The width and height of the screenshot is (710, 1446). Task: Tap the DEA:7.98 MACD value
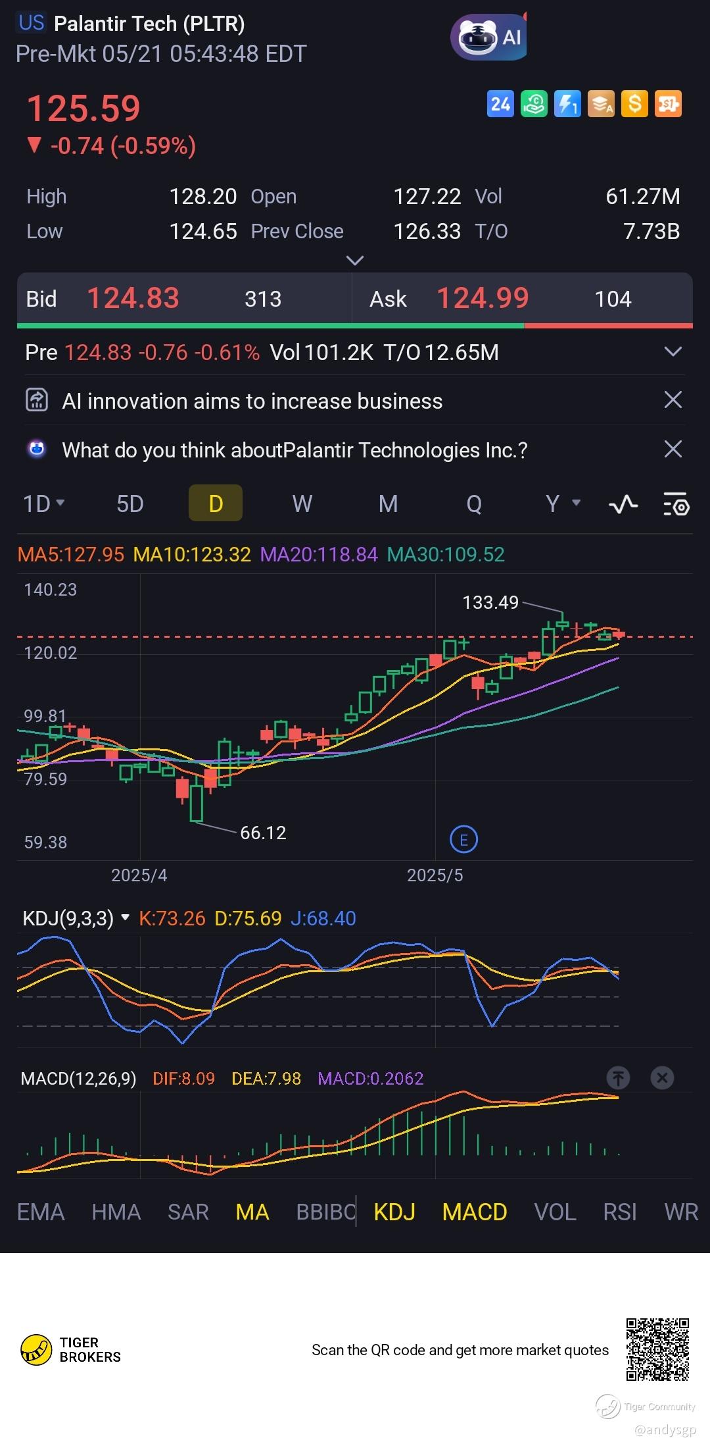click(x=266, y=1079)
